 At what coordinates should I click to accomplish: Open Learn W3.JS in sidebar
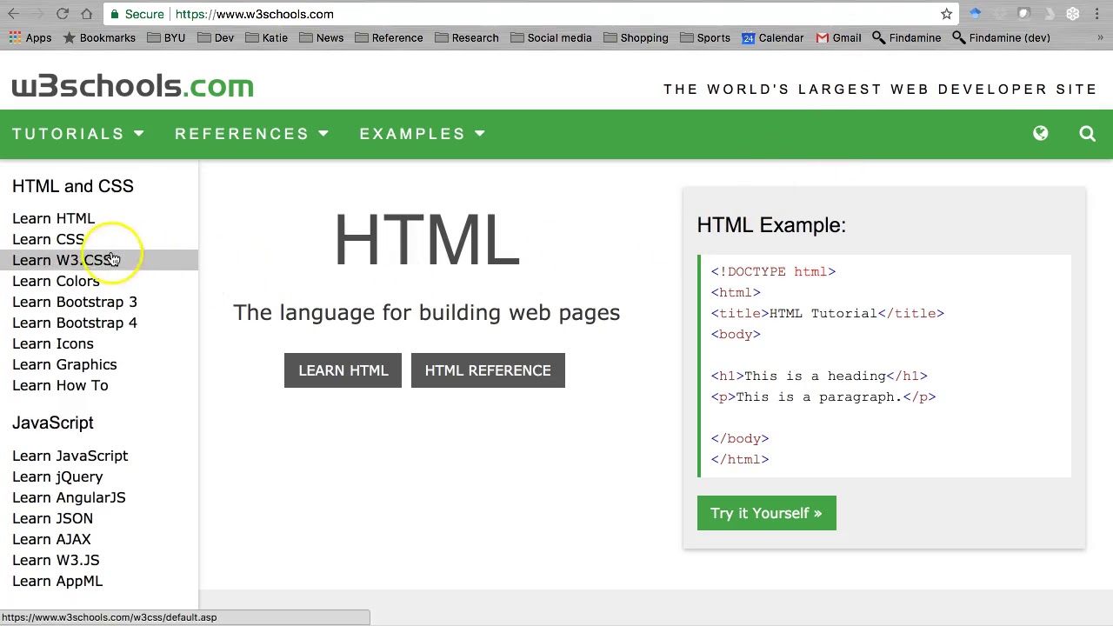pos(56,560)
